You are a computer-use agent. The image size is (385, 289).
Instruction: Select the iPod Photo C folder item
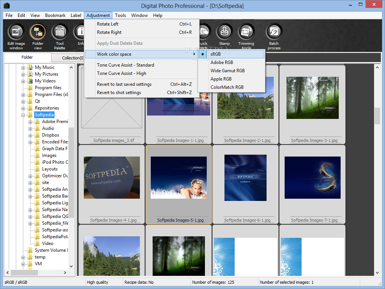click(55, 162)
